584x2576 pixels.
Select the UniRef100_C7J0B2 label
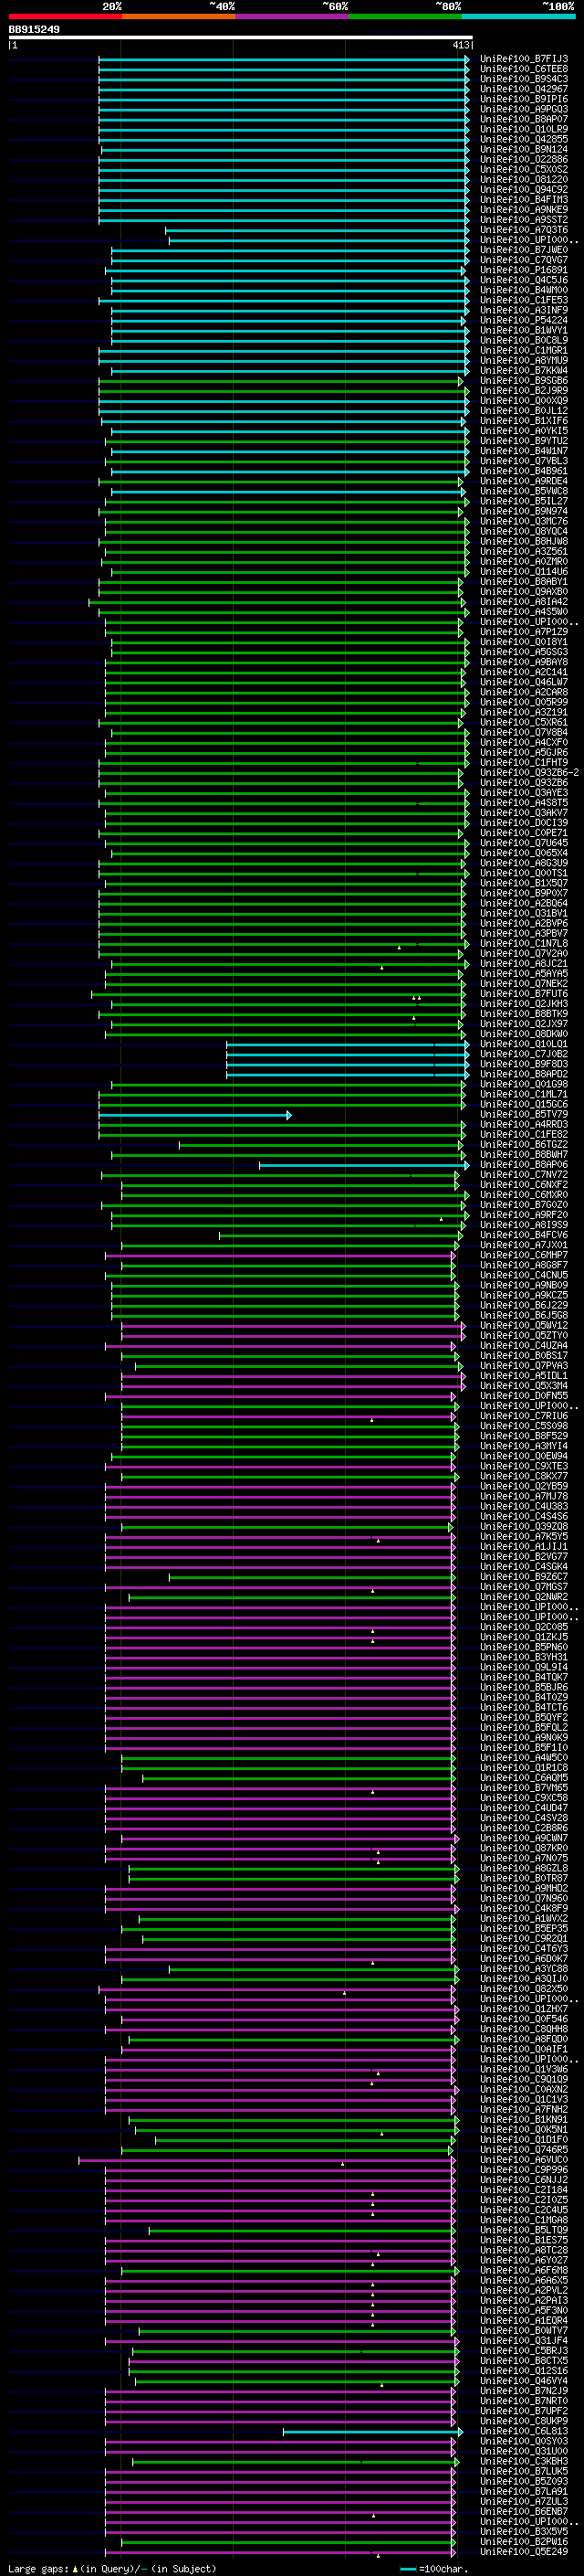tap(524, 1054)
